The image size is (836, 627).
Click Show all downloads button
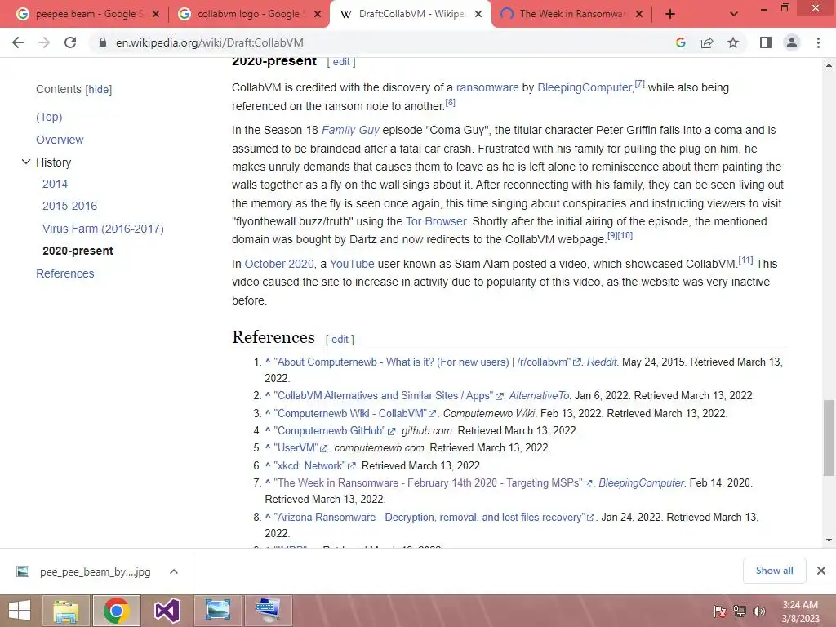[774, 571]
